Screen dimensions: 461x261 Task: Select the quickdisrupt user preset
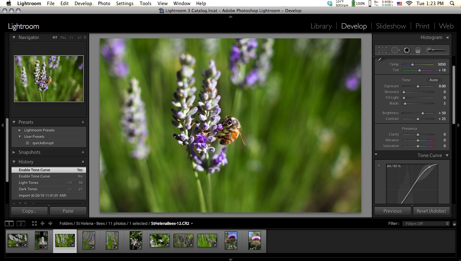pyautogui.click(x=43, y=143)
